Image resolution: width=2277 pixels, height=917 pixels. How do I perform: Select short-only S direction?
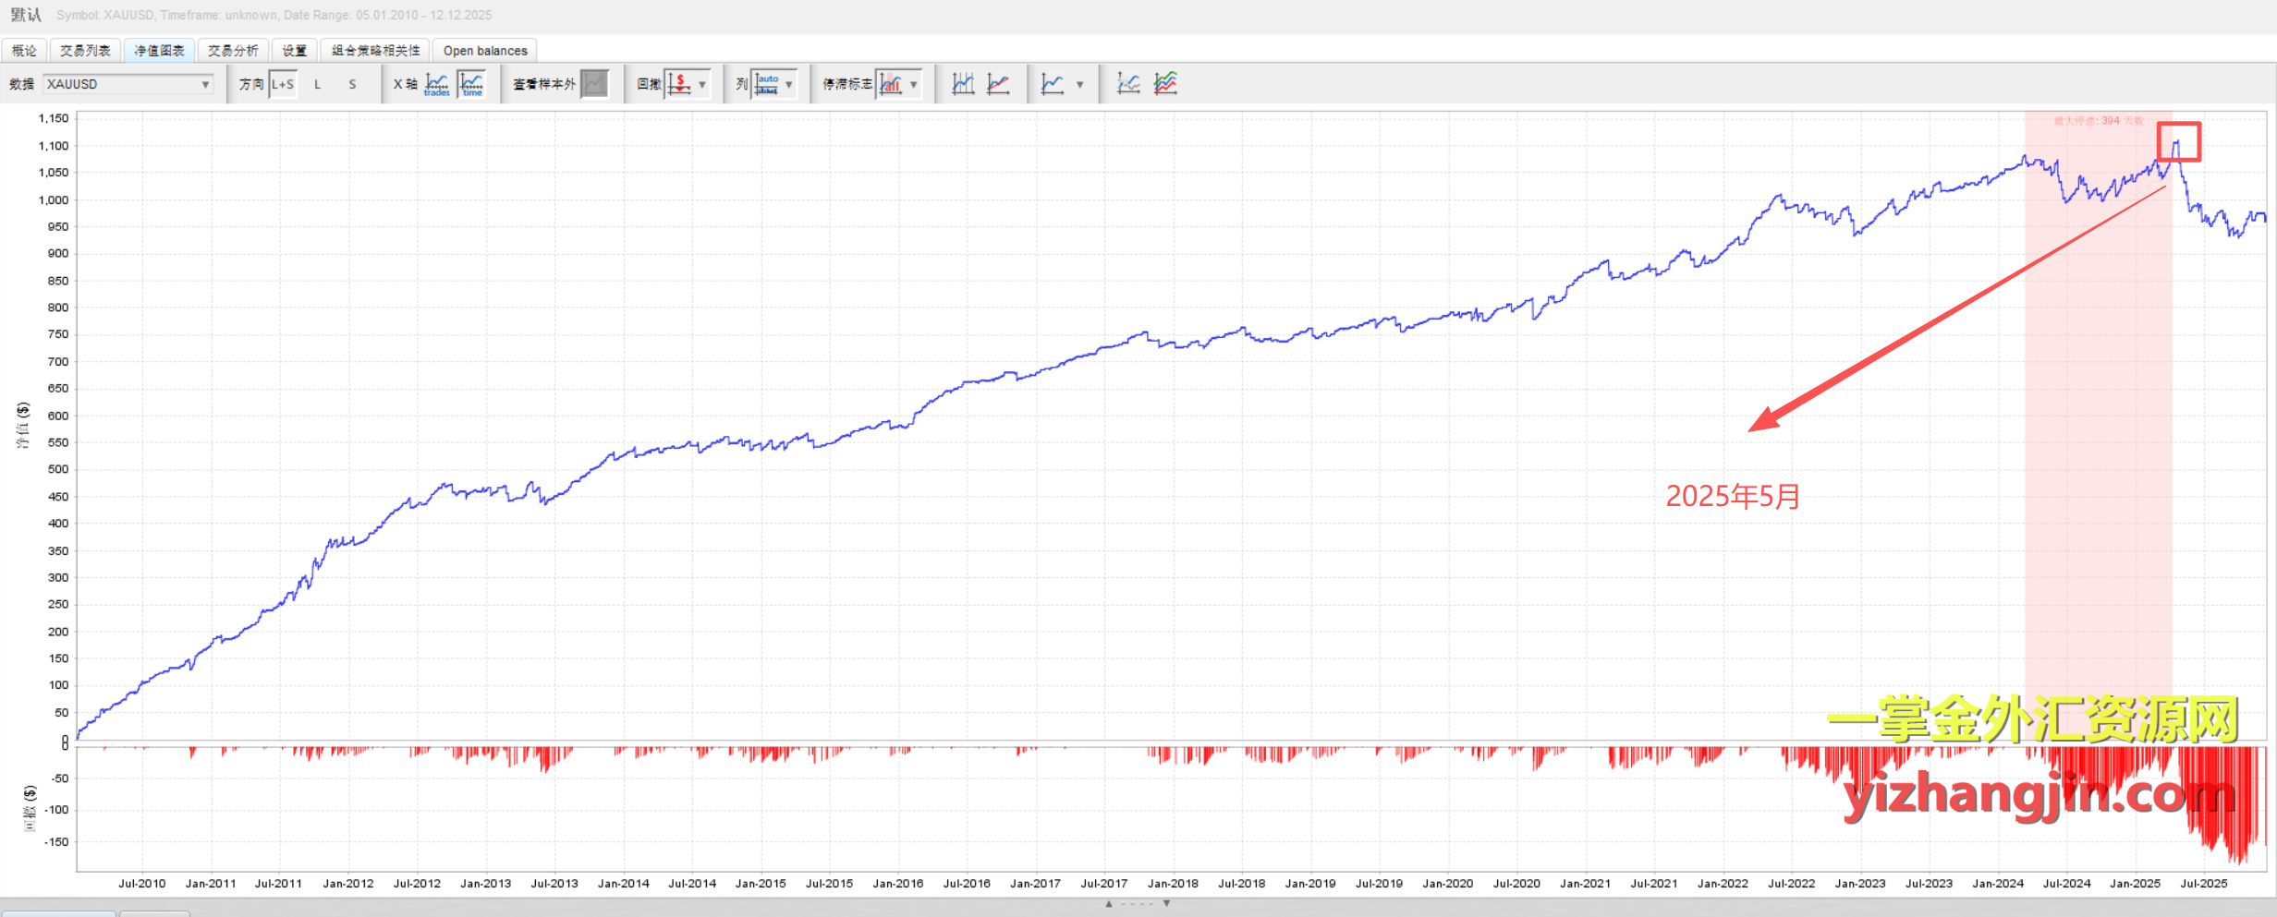coord(352,84)
